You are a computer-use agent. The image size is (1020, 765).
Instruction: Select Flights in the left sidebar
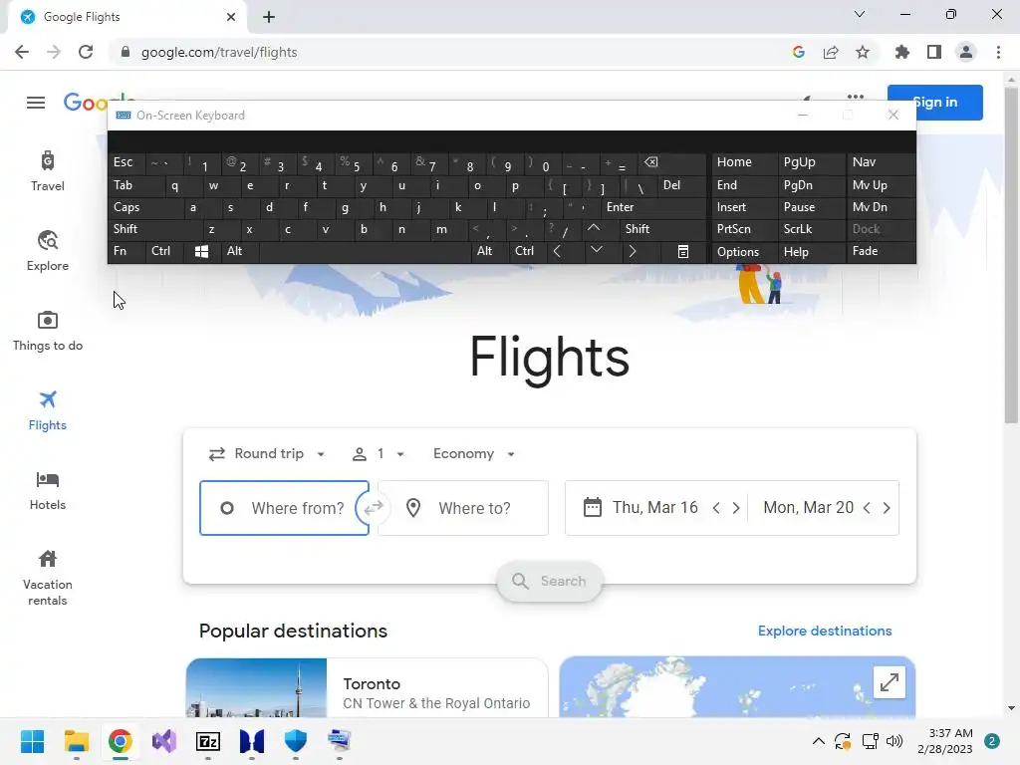48,410
